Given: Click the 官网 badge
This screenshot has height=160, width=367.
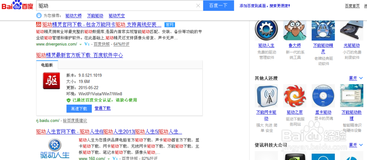Looking at the screenshot, I should pyautogui.click(x=170, y=25).
